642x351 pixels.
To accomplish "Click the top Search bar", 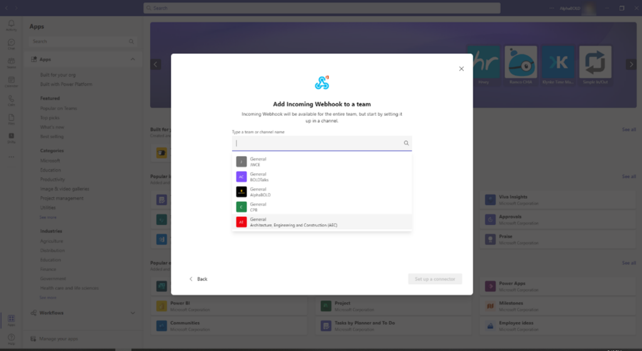I will [322, 8].
